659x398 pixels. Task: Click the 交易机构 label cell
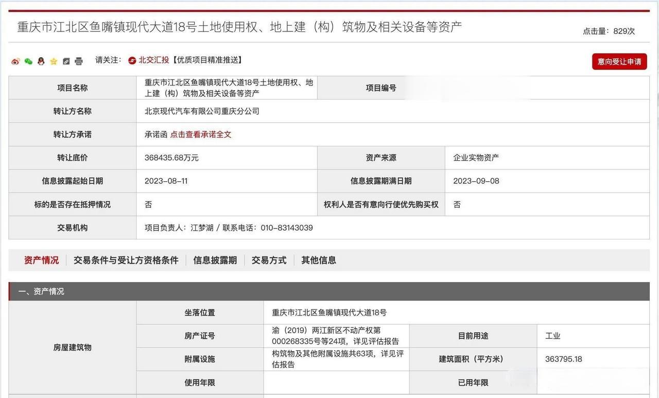coord(73,228)
